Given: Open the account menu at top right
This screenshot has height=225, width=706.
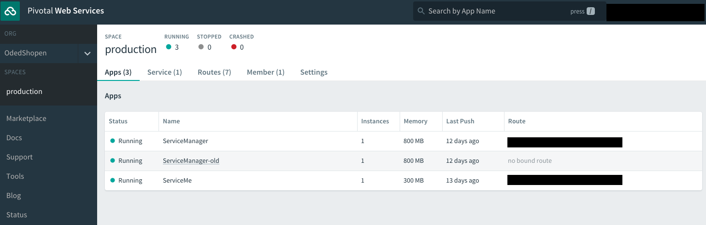Looking at the screenshot, I should coord(655,13).
